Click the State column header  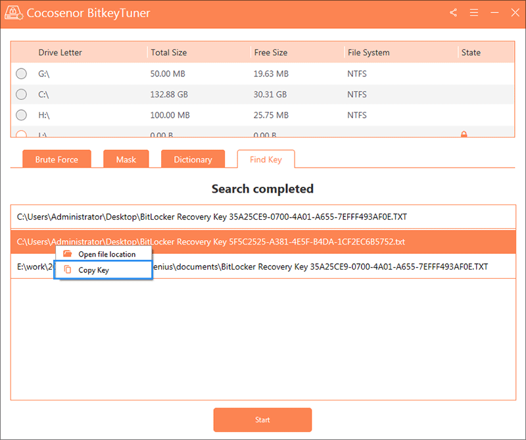(471, 53)
